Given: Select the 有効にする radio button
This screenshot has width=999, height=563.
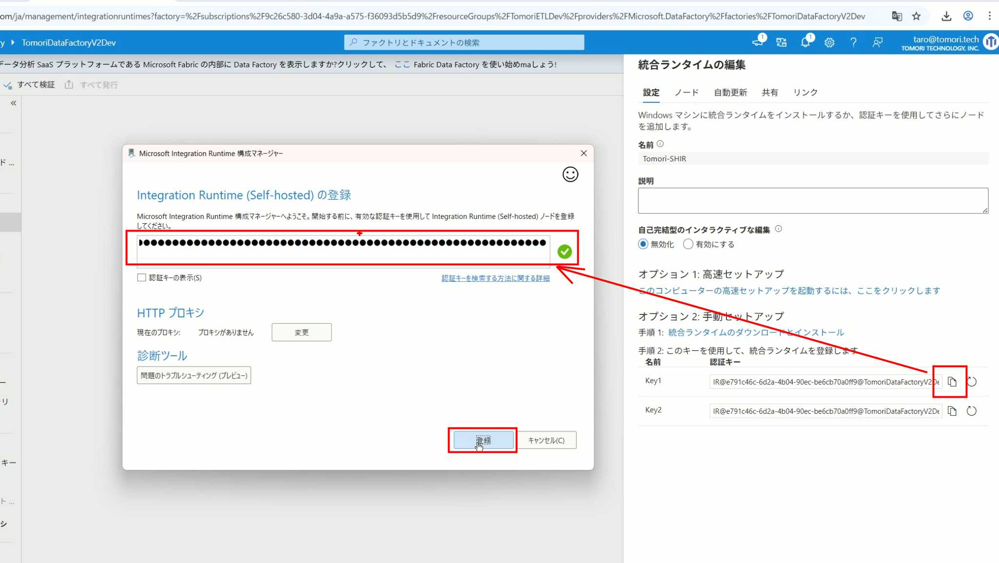Looking at the screenshot, I should coord(688,244).
